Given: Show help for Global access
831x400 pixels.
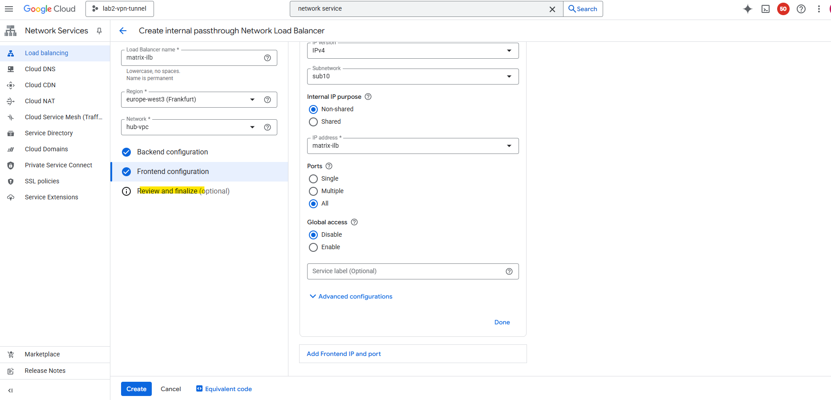Looking at the screenshot, I should [354, 222].
